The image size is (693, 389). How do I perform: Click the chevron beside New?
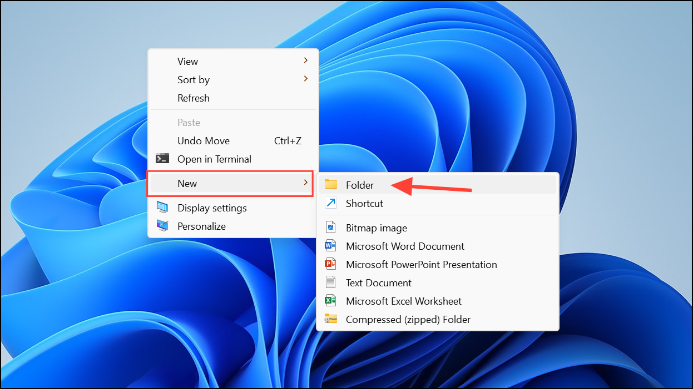(x=305, y=183)
